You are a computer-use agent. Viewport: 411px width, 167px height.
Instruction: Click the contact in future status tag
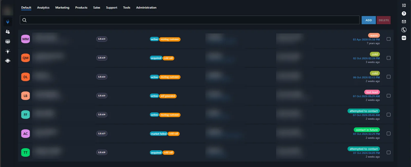[x=367, y=130]
